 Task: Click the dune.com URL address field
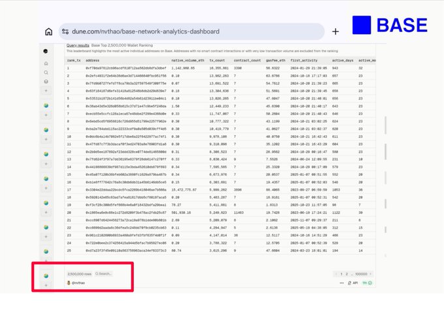tap(191, 31)
